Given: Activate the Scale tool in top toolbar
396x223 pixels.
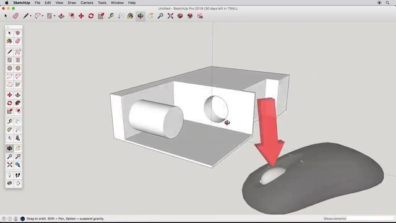Looking at the screenshot, I should tap(101, 16).
